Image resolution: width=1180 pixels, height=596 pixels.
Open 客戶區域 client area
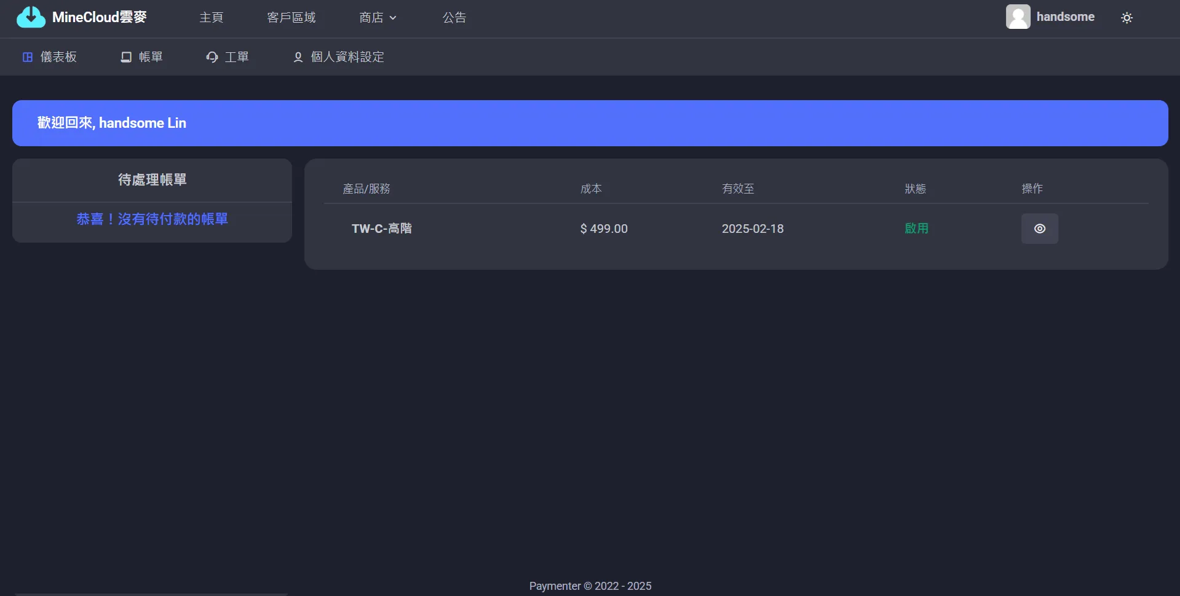291,18
